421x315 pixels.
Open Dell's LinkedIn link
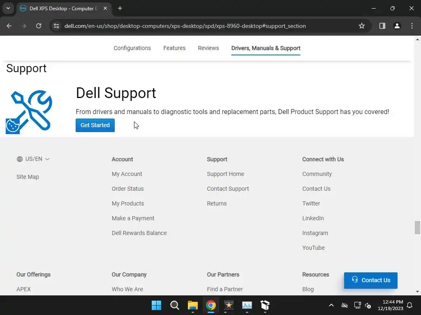313,218
